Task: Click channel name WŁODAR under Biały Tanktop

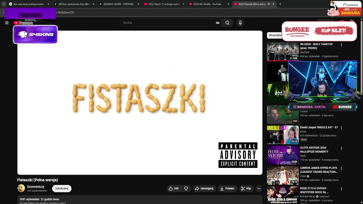Action: pos(305,52)
